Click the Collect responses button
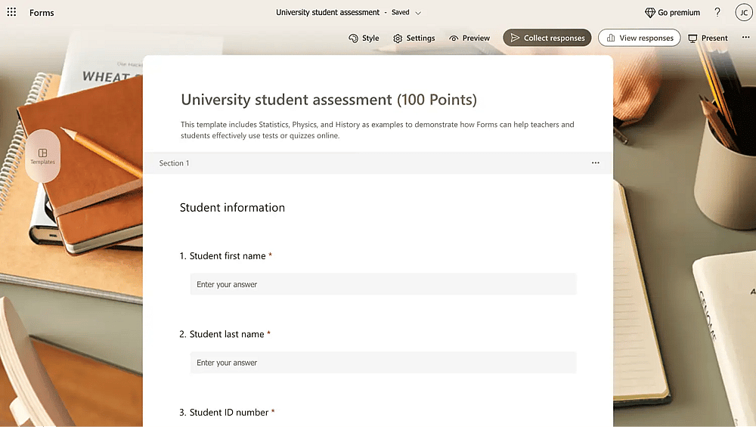The image size is (756, 427). click(547, 38)
